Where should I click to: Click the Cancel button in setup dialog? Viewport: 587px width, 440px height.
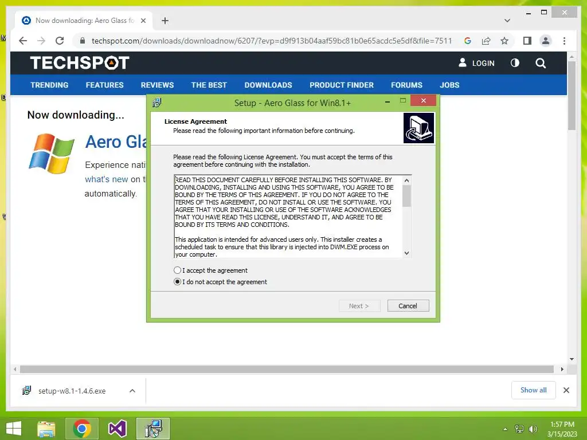click(408, 306)
